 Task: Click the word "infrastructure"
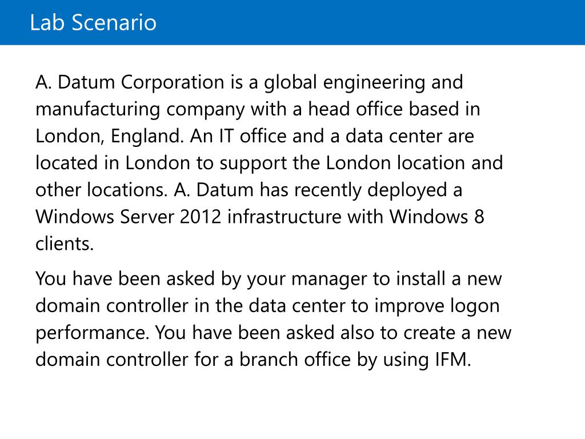(x=285, y=217)
